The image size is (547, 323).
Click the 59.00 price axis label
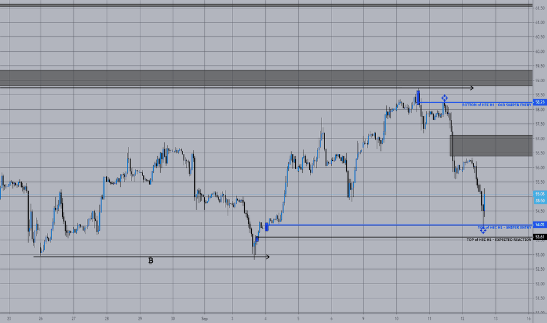(540, 80)
